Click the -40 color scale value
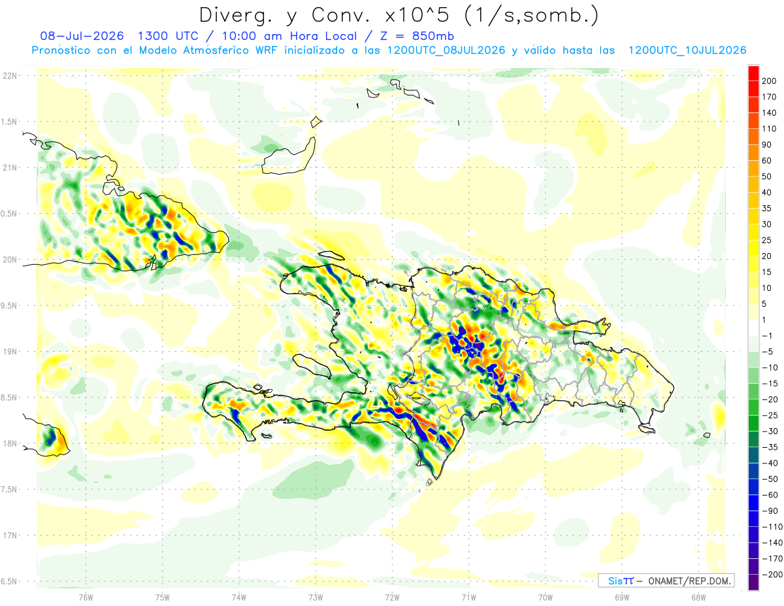Image resolution: width=784 pixels, height=606 pixels. pos(770,463)
